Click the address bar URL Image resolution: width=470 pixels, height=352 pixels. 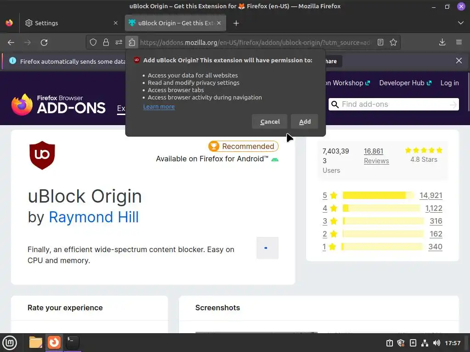255,43
